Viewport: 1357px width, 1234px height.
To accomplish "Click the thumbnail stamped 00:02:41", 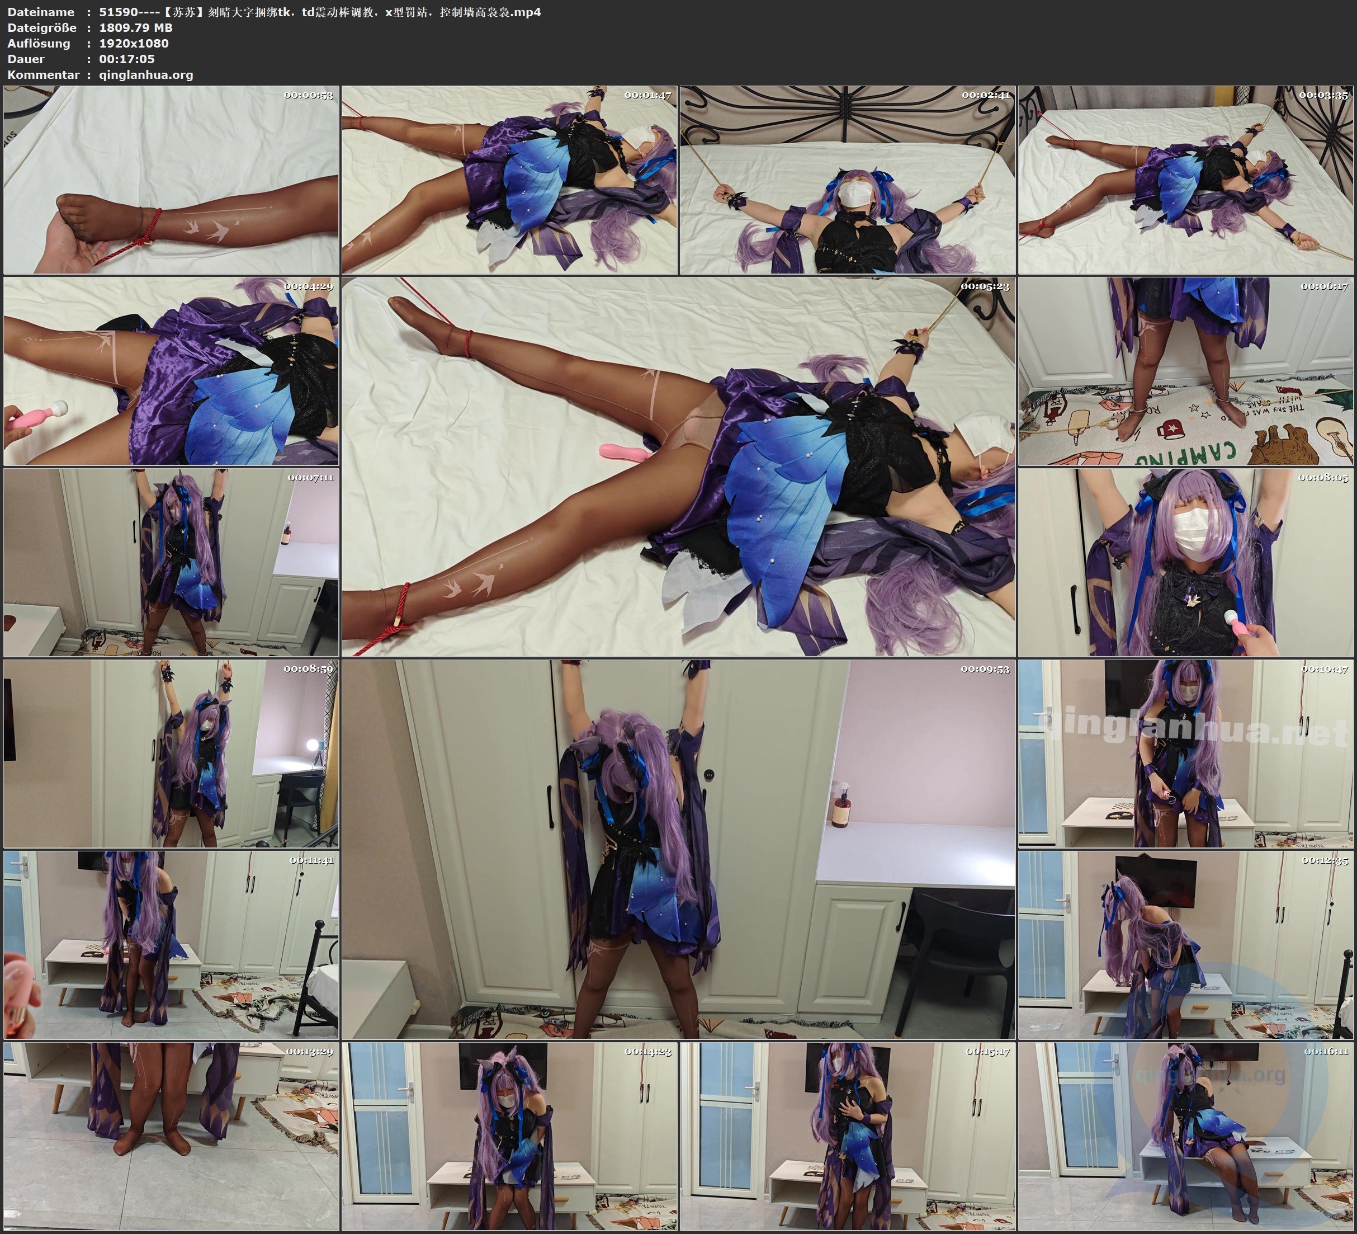I will pos(848,180).
